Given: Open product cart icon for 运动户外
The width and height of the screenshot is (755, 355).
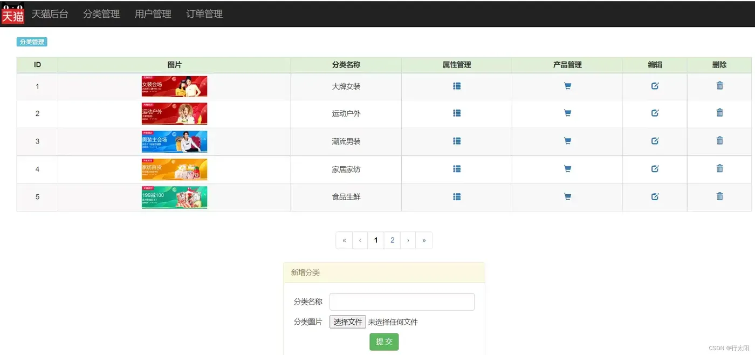Looking at the screenshot, I should click(567, 113).
